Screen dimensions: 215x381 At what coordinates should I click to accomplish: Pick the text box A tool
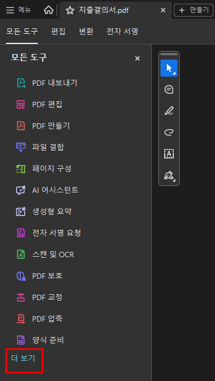pyautogui.click(x=169, y=154)
